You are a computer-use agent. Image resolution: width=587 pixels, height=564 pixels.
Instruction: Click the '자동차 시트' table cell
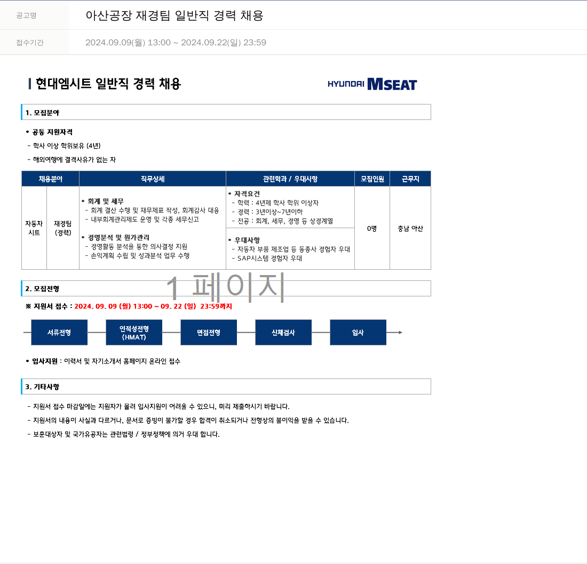point(34,228)
